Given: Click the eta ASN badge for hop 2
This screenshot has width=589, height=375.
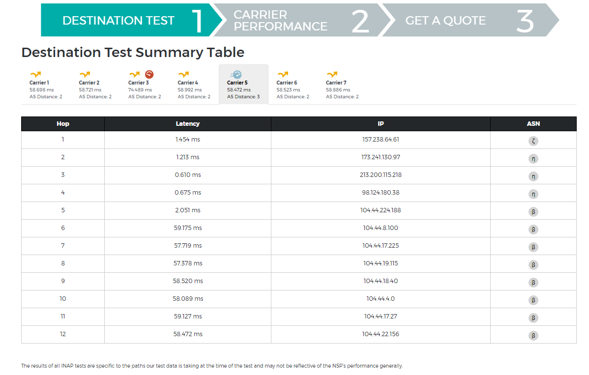Looking at the screenshot, I should (x=533, y=159).
